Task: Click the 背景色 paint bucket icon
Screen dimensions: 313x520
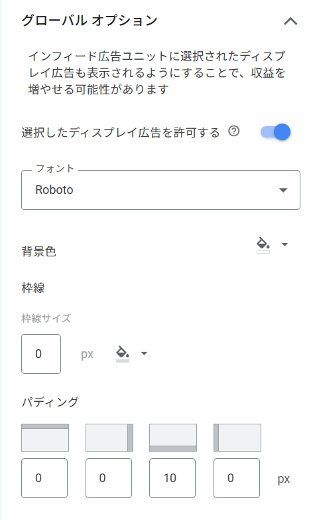Action: (x=263, y=244)
